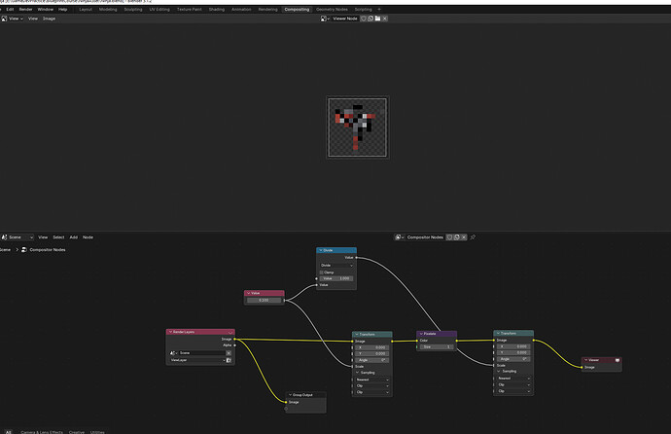Viewport: 671px width, 434px height.
Task: Collapse the Render Layers node
Action: 170,332
